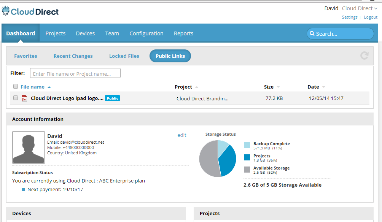Click the refresh icon in tab bar

point(364,56)
